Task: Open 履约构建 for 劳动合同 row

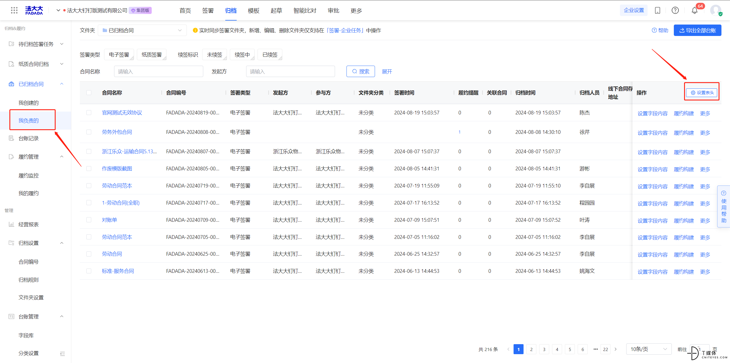Action: (684, 255)
